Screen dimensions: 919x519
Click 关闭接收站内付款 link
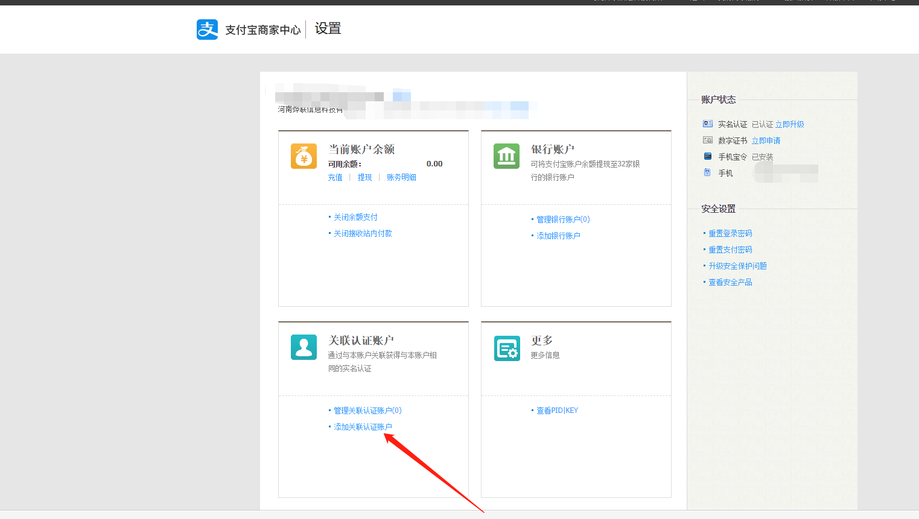tap(363, 233)
